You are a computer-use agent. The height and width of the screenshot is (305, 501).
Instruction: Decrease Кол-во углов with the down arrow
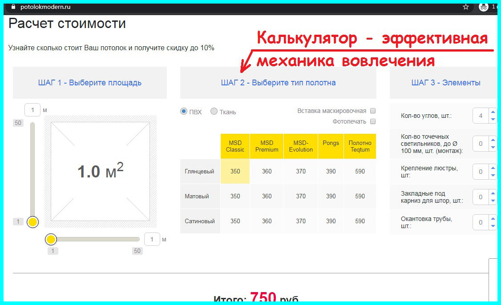[x=493, y=120]
